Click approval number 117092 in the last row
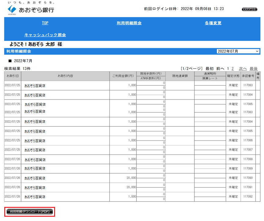This screenshot has height=221, width=264. (248, 197)
